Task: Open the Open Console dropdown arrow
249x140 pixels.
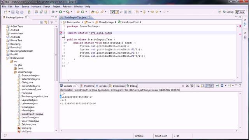Action: pos(233,86)
